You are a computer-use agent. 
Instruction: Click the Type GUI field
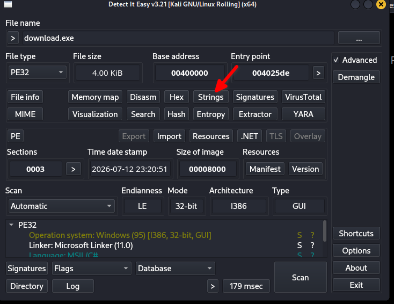[300, 206]
